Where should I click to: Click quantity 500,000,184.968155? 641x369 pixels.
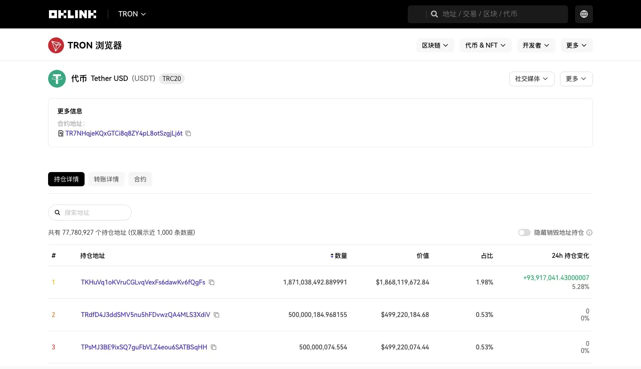[x=318, y=315]
